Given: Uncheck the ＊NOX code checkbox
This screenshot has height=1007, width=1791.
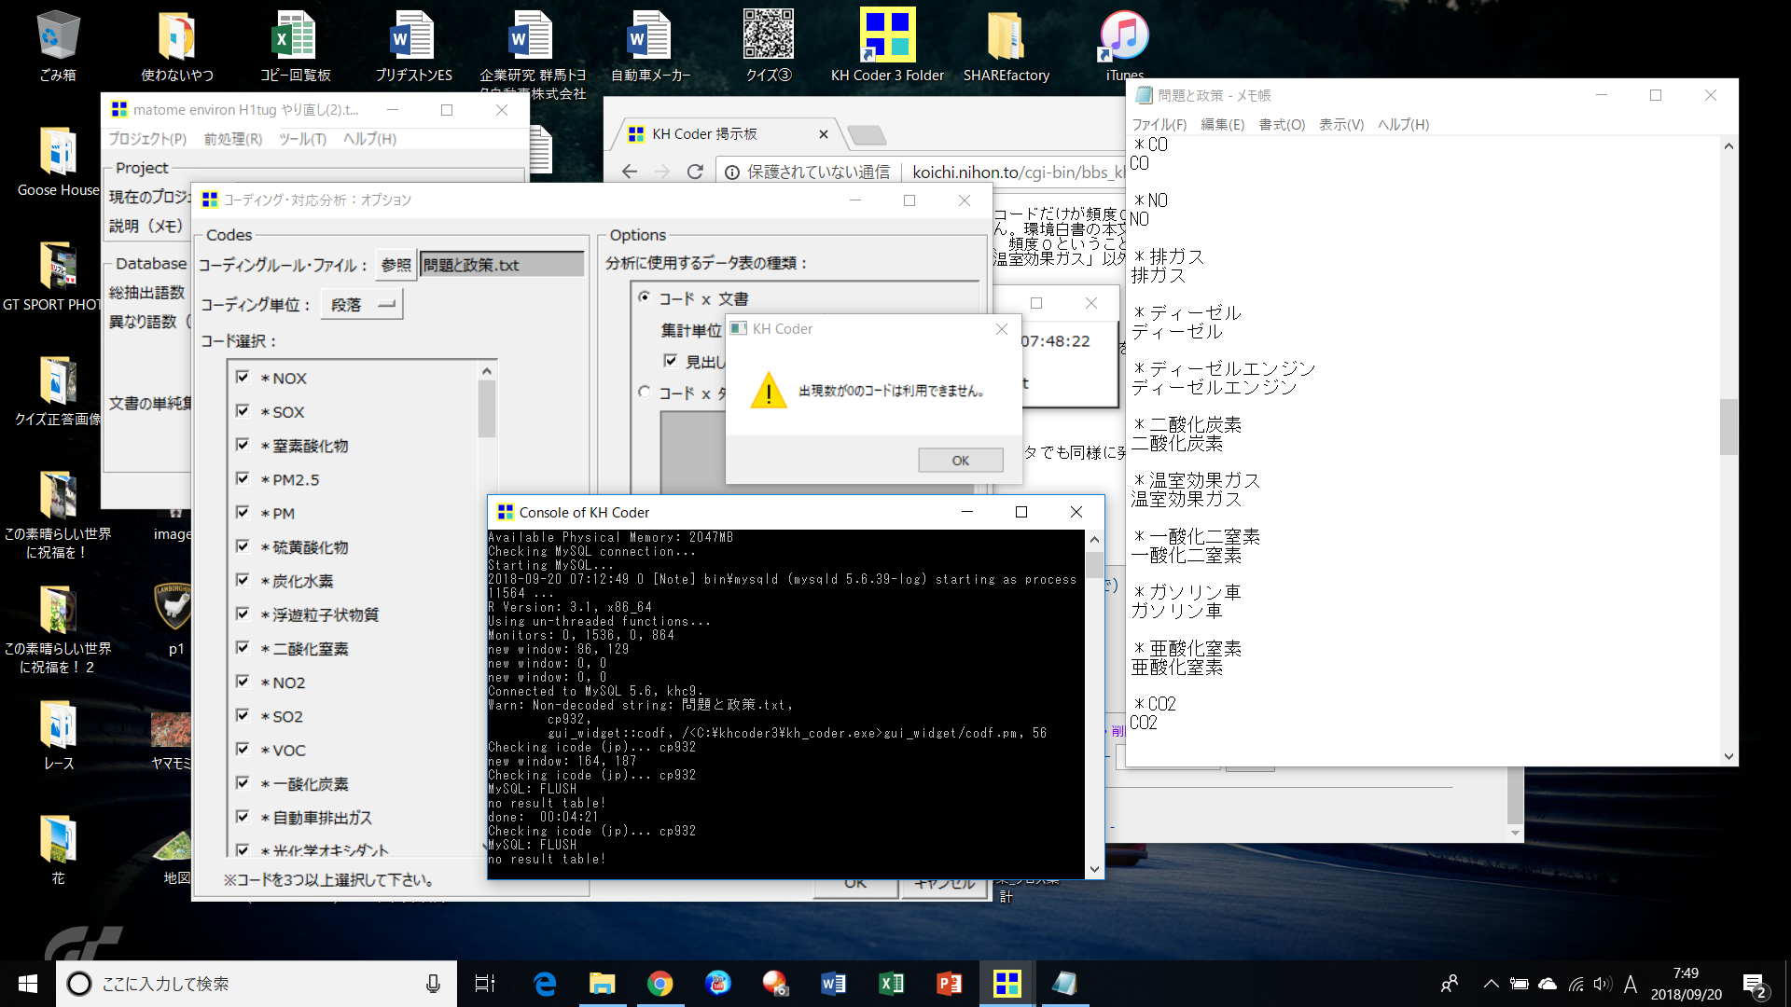Looking at the screenshot, I should pyautogui.click(x=243, y=378).
